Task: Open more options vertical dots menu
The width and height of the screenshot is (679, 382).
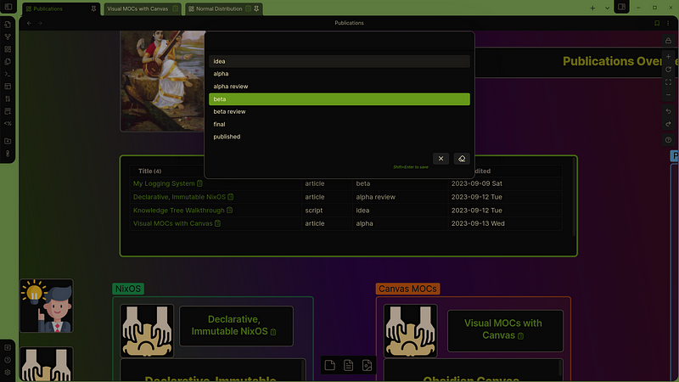Action: pos(668,23)
